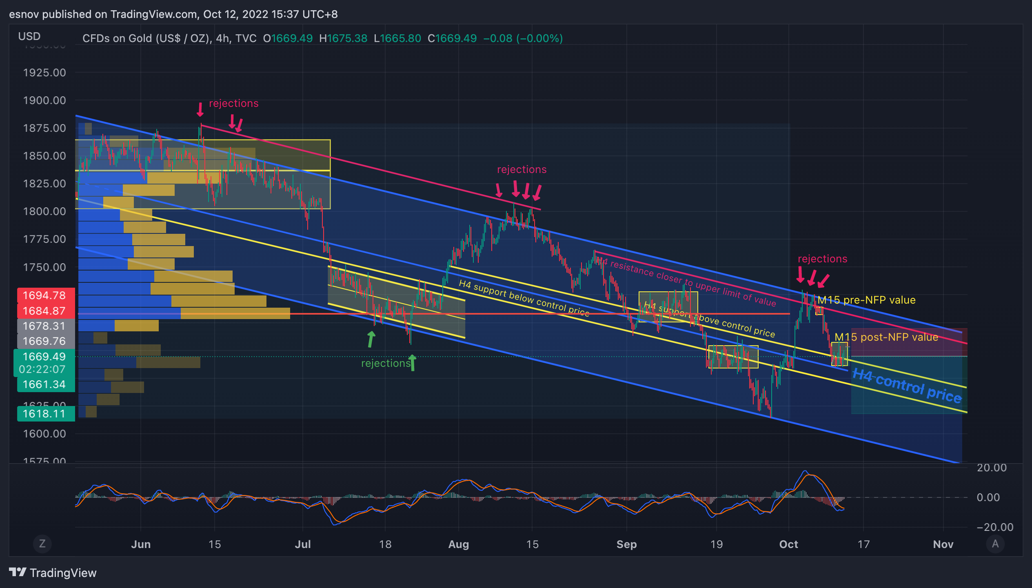Click the 1900.00 price axis level
Image resolution: width=1032 pixels, height=588 pixels.
coord(44,100)
